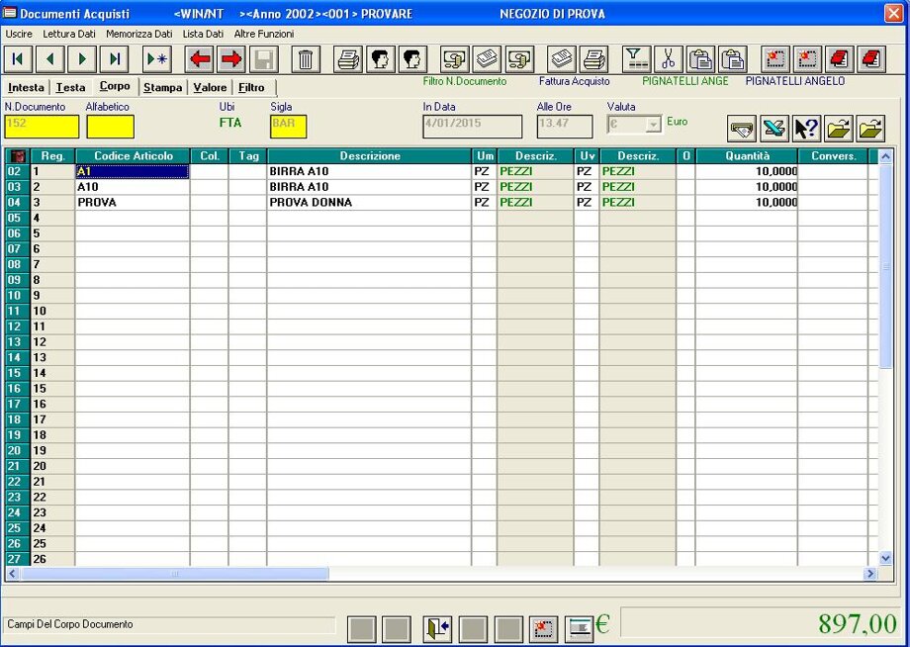910x647 pixels.
Task: Open the Altre Funzioni menu
Action: click(x=263, y=34)
